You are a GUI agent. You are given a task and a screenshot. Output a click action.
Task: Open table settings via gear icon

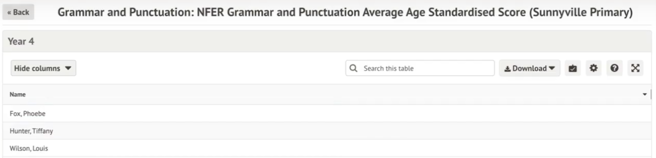(593, 68)
